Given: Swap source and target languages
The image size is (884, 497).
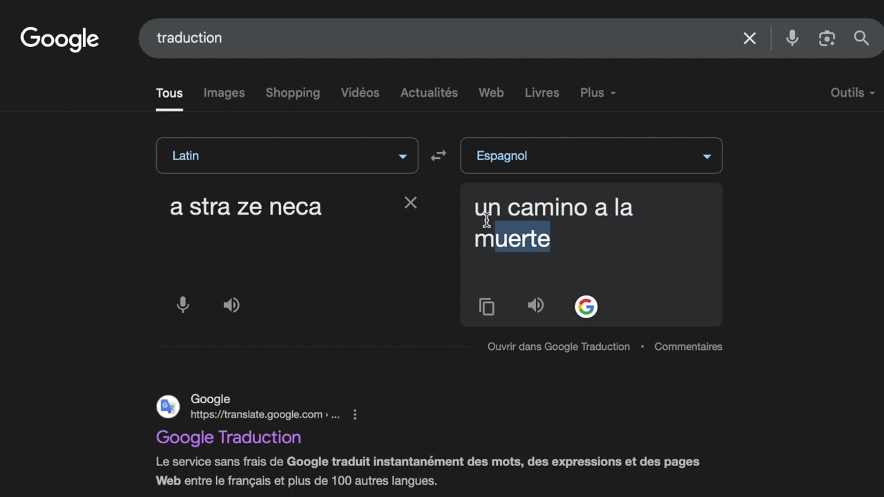Looking at the screenshot, I should tap(439, 156).
